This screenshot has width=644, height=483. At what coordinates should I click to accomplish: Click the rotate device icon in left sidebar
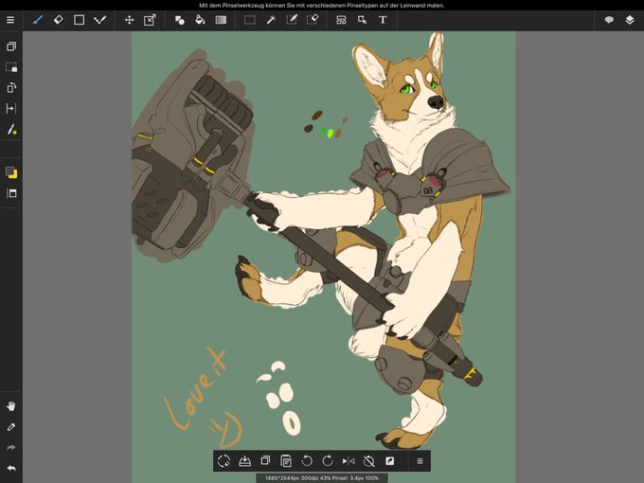pyautogui.click(x=11, y=87)
